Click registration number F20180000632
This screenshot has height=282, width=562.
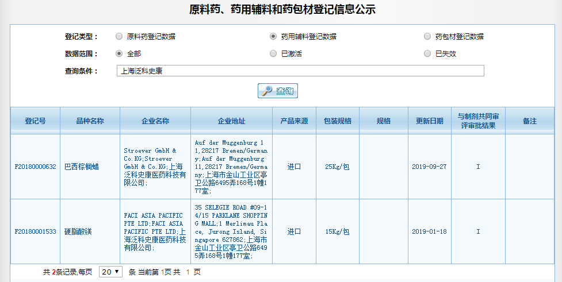click(x=35, y=167)
